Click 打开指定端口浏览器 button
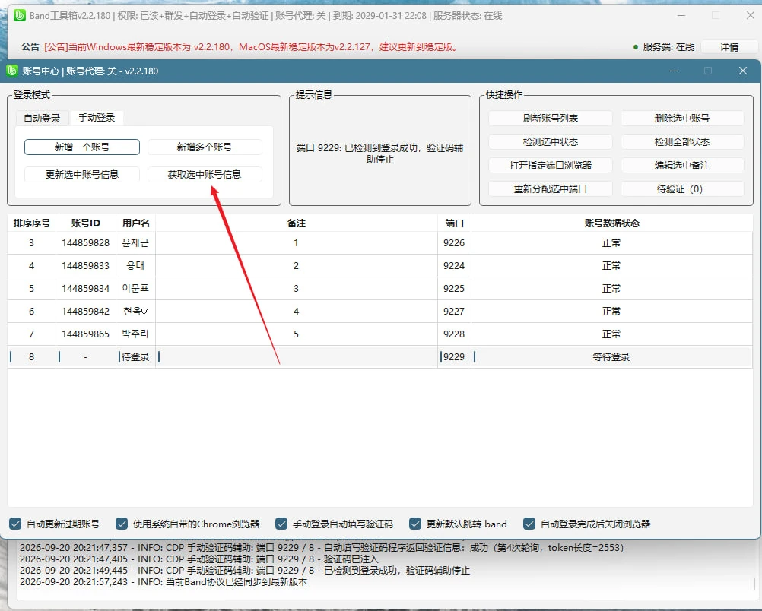The height and width of the screenshot is (611, 762). [550, 165]
